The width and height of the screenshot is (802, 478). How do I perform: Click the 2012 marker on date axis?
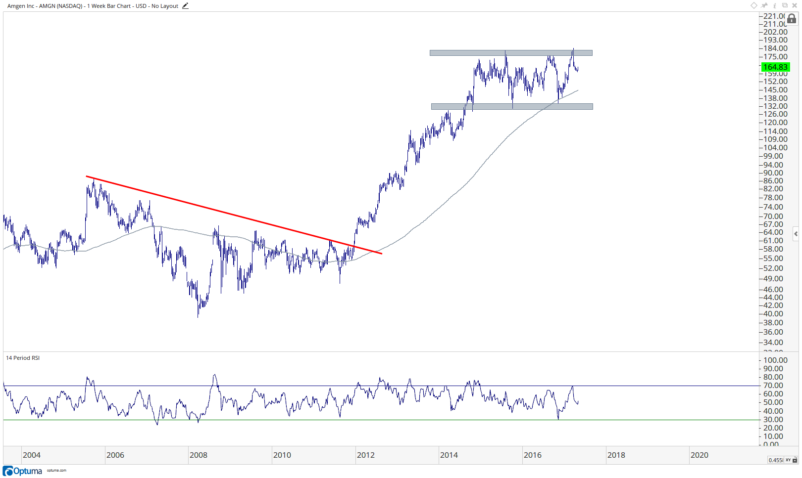(366, 455)
